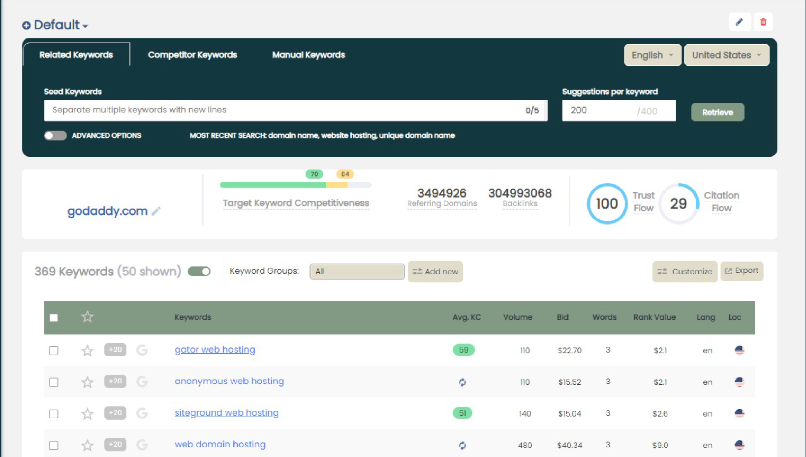Switch to Related Keywords tab
This screenshot has width=806, height=457.
click(76, 55)
